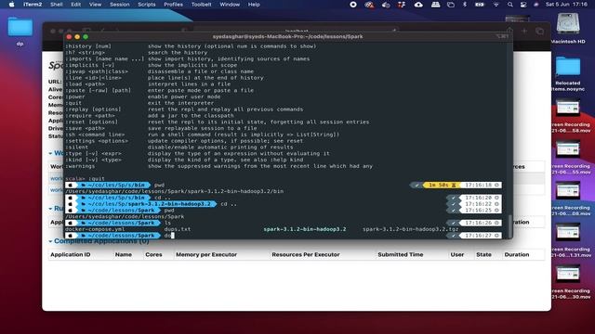595x334 pixels.
Task: Click the Application ID column header
Action: [x=71, y=254]
